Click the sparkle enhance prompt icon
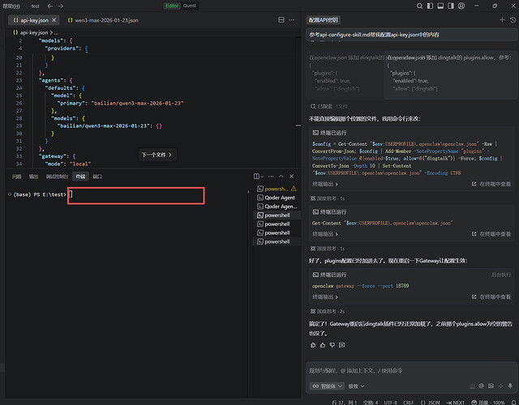This screenshot has width=519, height=405. point(500,386)
